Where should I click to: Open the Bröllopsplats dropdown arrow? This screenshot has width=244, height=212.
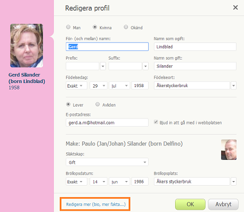click(x=234, y=182)
